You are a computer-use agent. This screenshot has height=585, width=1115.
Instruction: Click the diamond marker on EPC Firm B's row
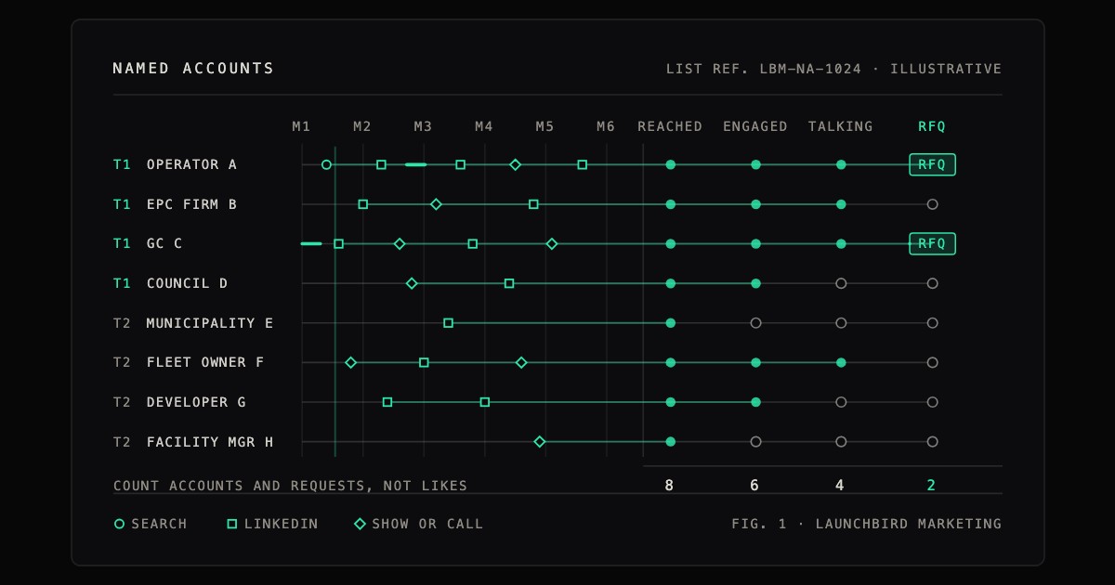point(436,204)
